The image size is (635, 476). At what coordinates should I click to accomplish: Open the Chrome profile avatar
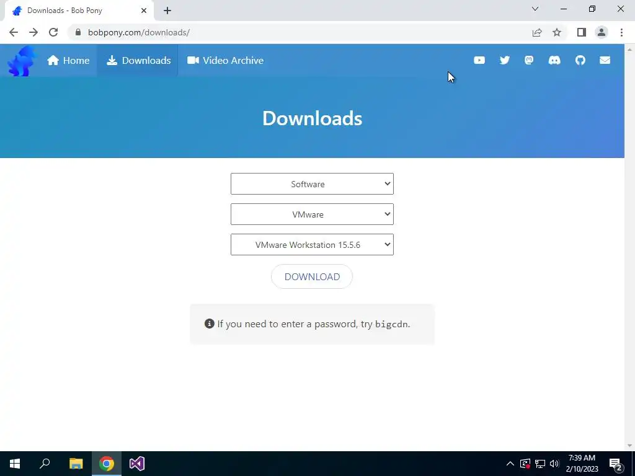pyautogui.click(x=602, y=32)
